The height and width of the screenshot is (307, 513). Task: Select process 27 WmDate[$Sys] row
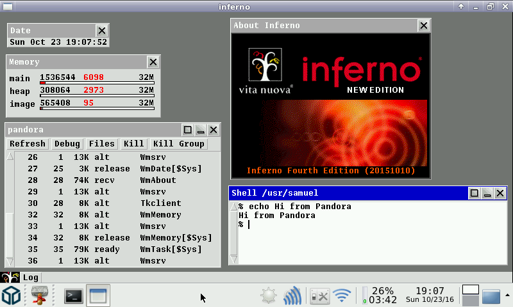pos(117,169)
